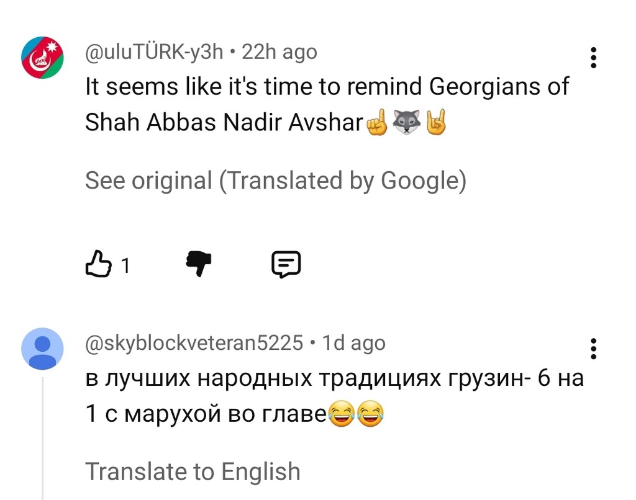Click the default blue avatar of @skyblockveteran5225
The height and width of the screenshot is (500, 636).
[42, 348]
